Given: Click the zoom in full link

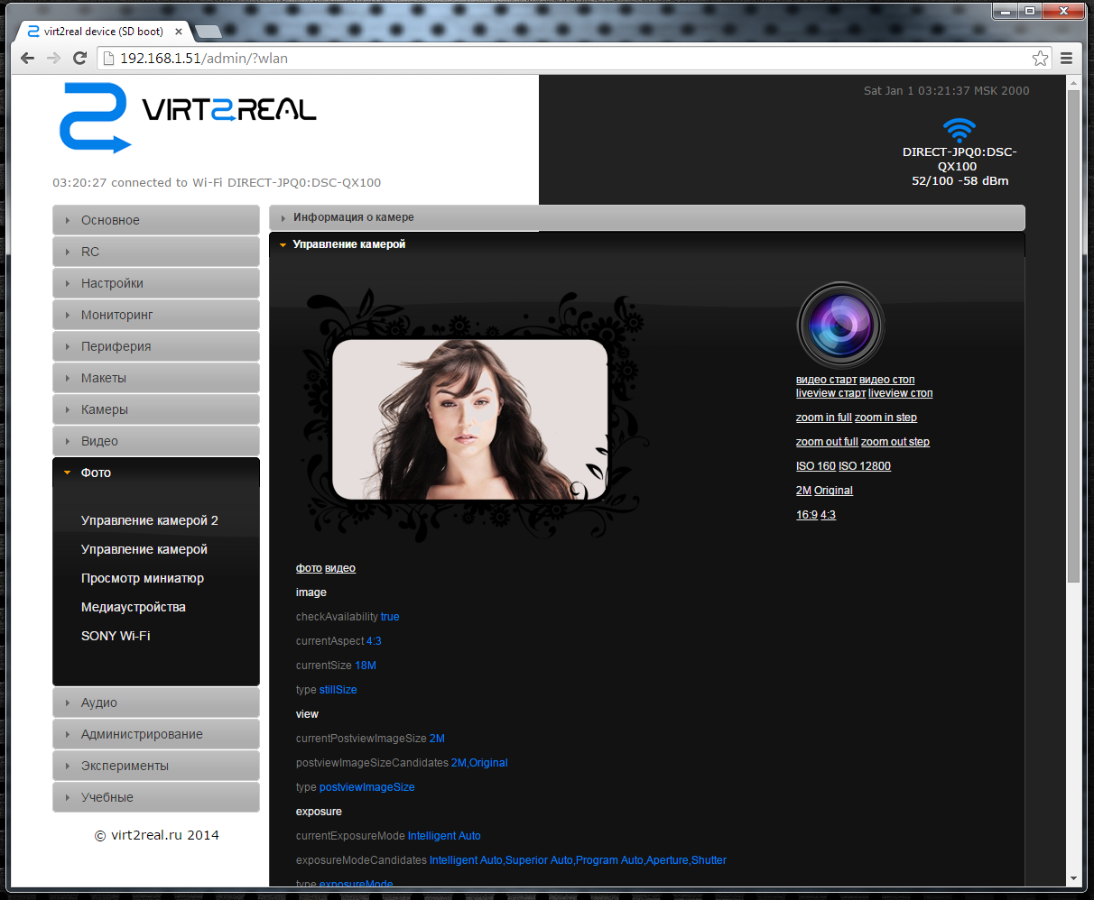Looking at the screenshot, I should click(x=823, y=418).
